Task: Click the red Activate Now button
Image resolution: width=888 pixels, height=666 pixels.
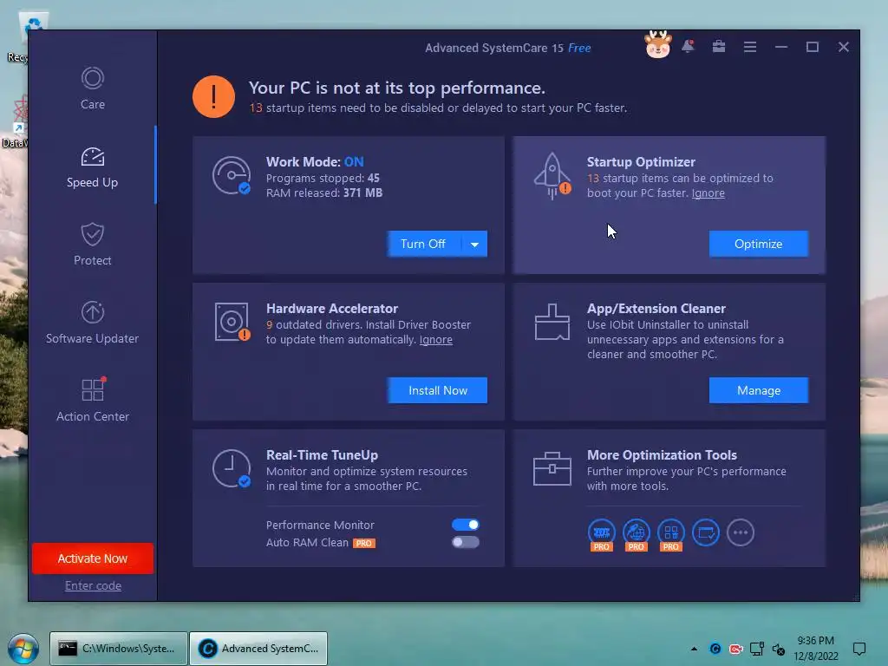Action: [92, 558]
